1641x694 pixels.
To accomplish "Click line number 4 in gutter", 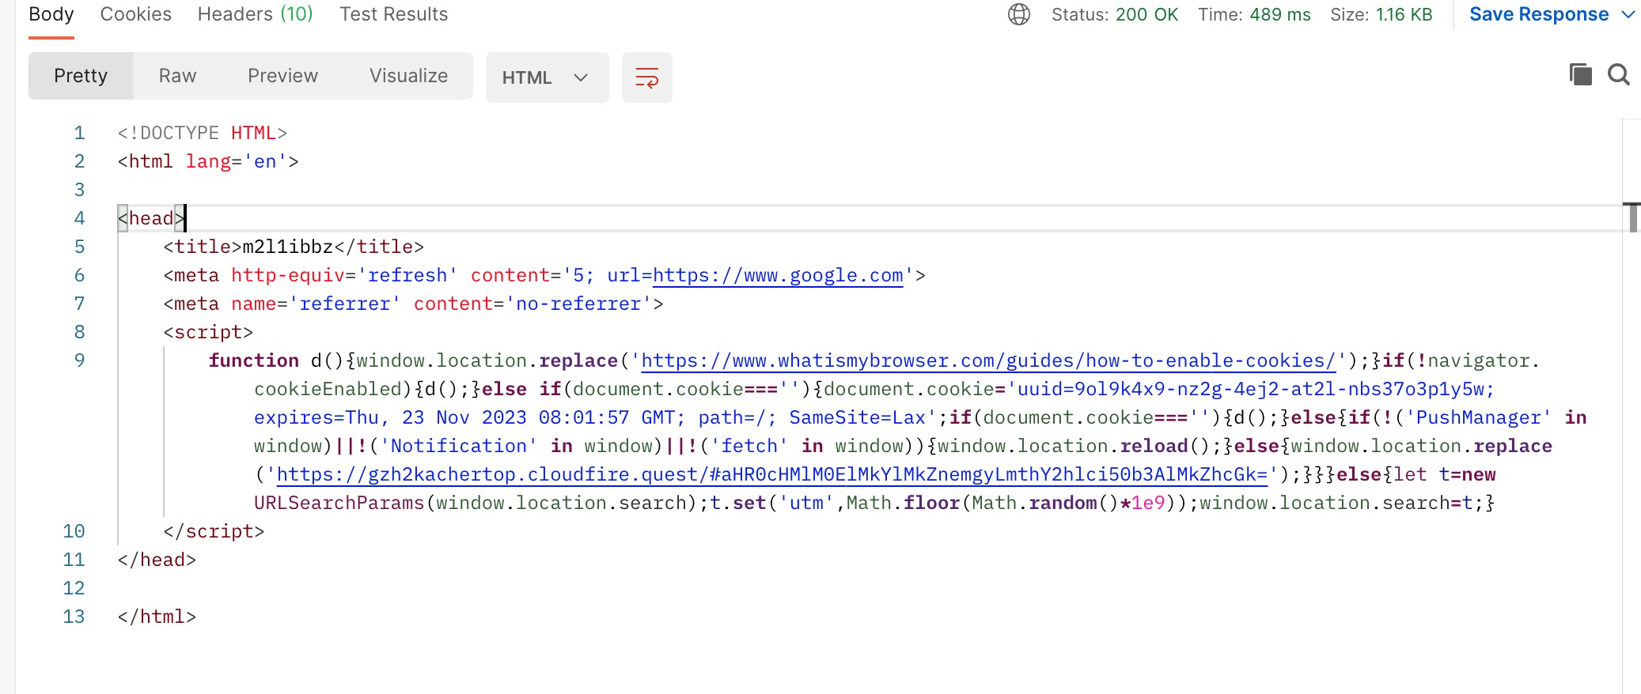I will [x=79, y=218].
